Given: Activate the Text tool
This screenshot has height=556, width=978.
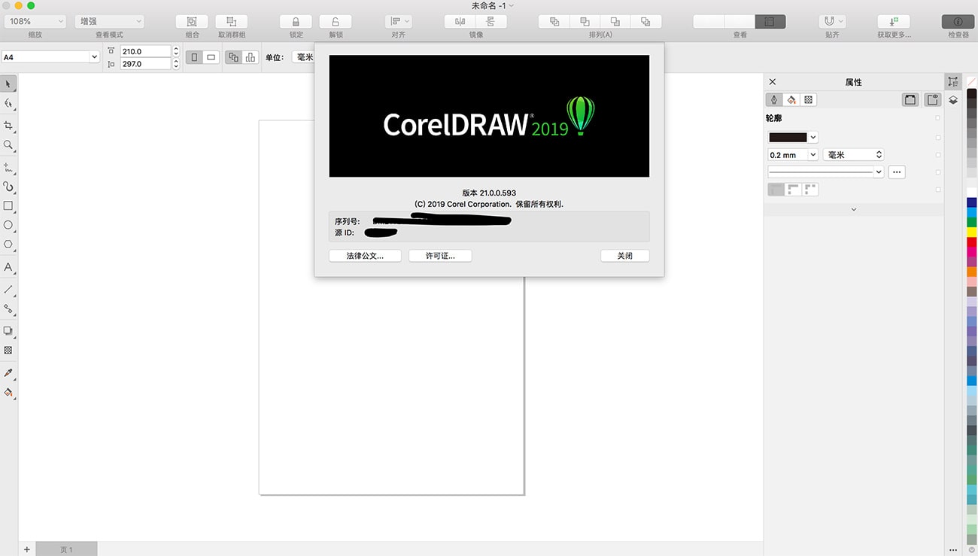Looking at the screenshot, I should coord(8,267).
